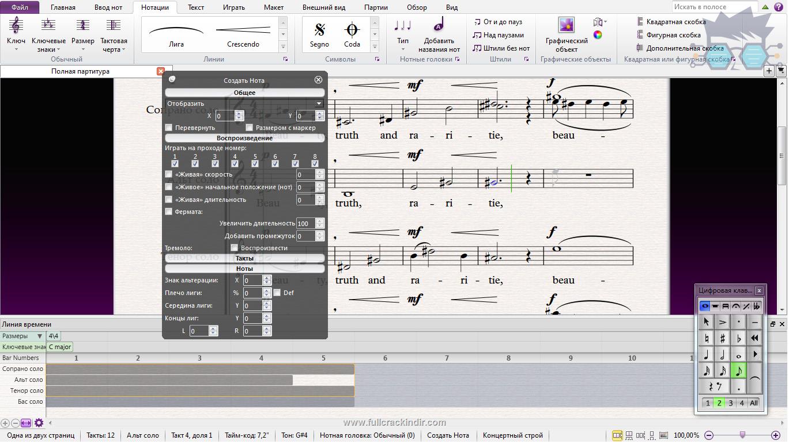Select Штили без нот option

pyautogui.click(x=501, y=48)
